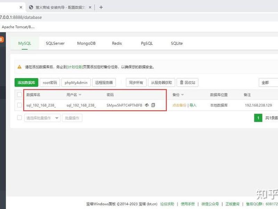
Task: Click the 点击备份 link
Action: [x=179, y=105]
